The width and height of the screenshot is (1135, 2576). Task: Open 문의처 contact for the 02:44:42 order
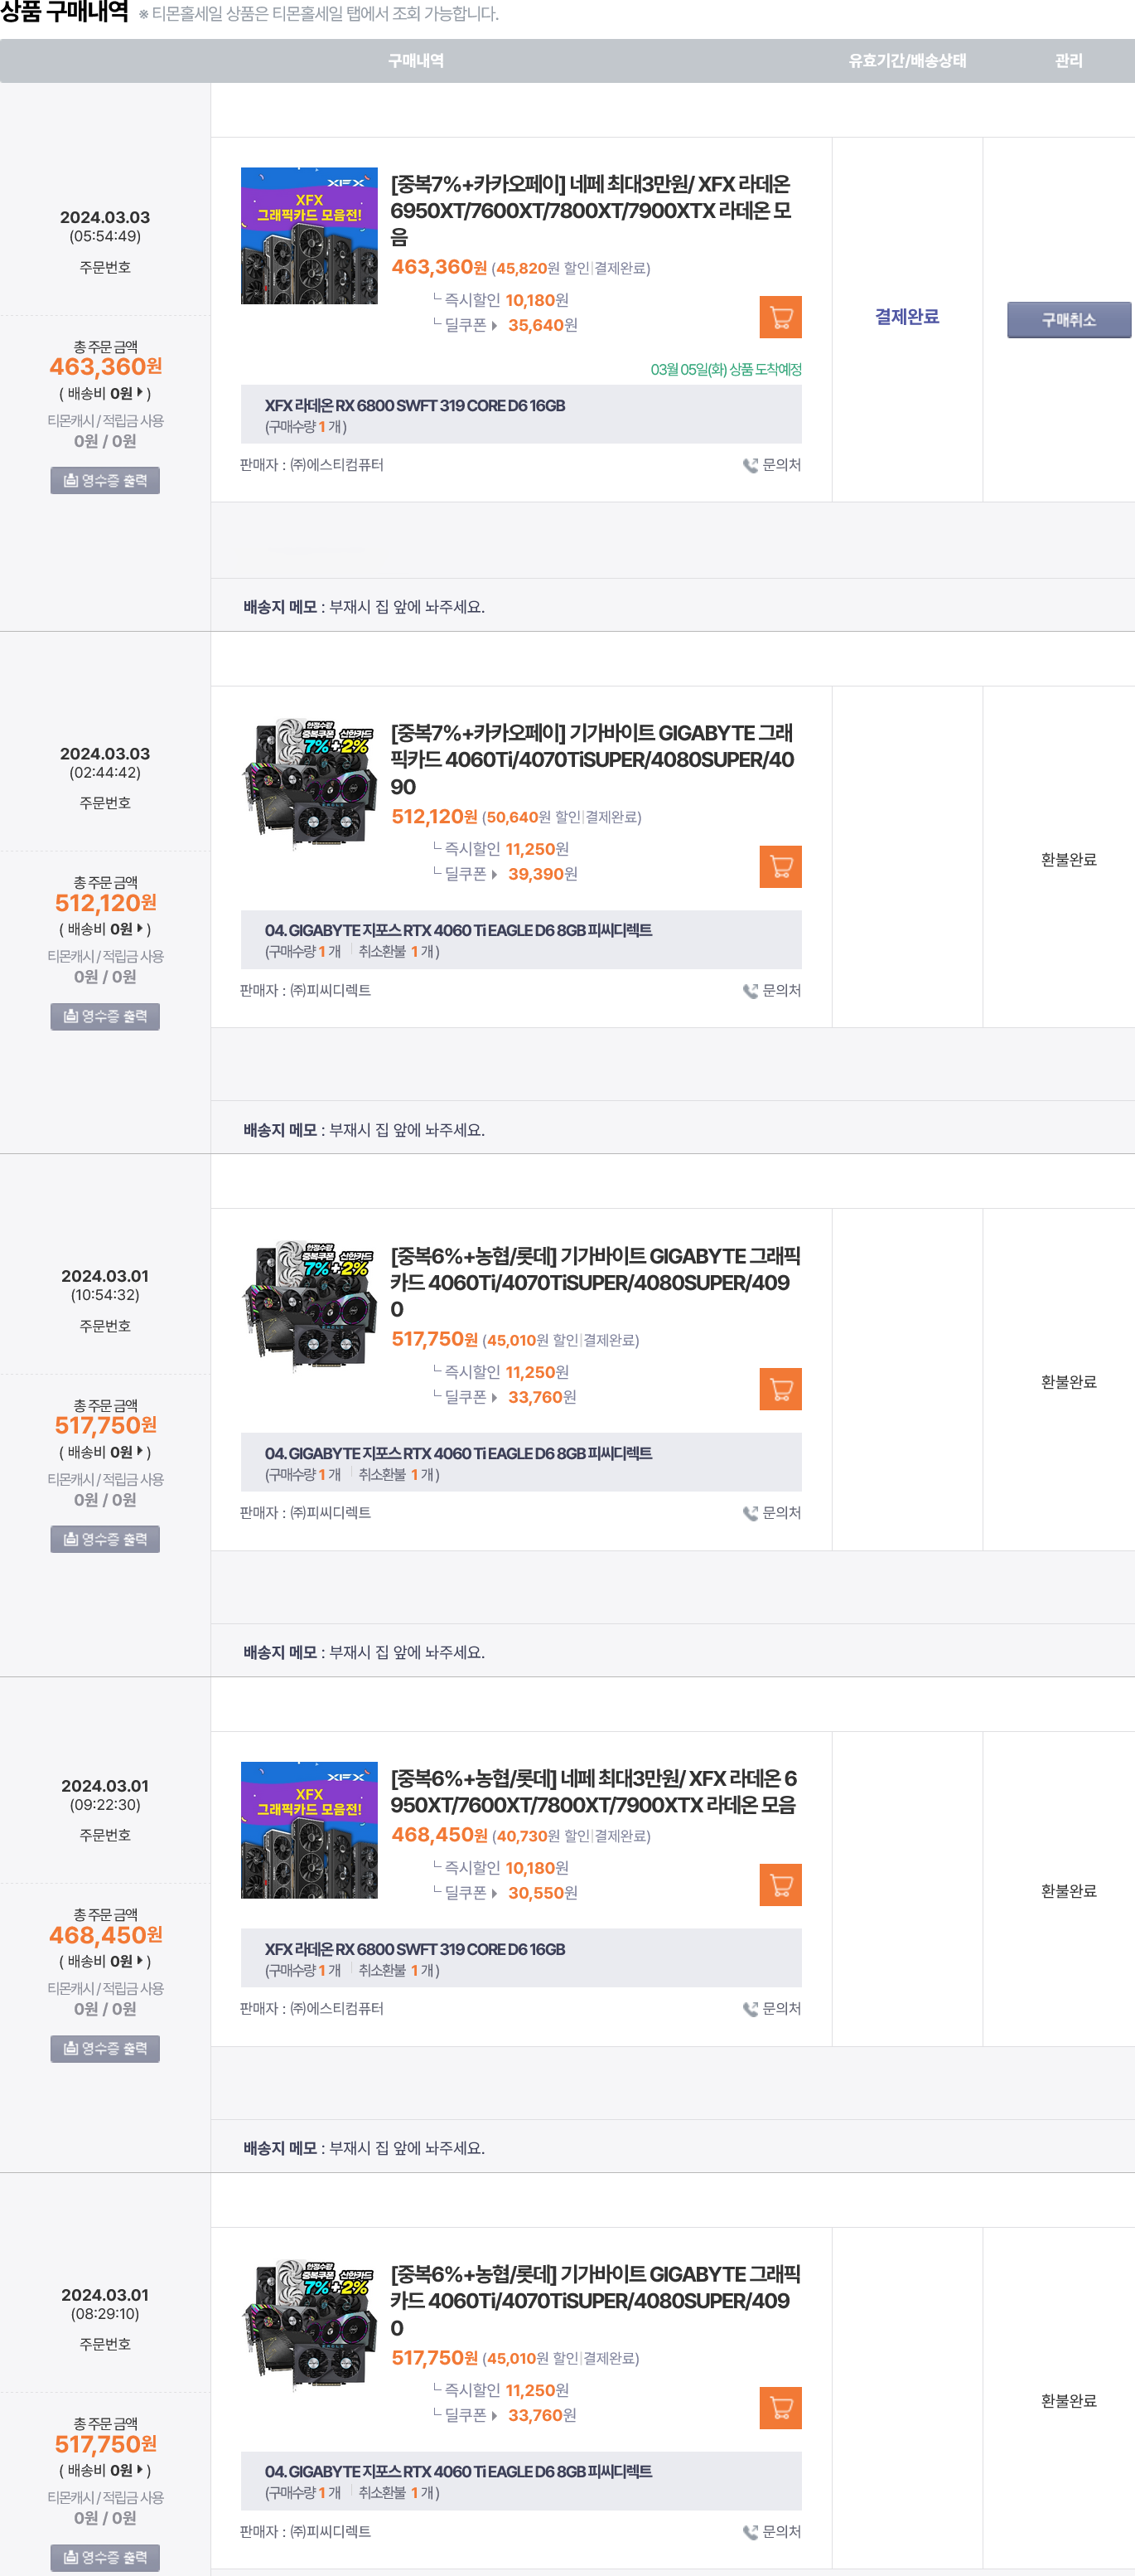pos(772,991)
